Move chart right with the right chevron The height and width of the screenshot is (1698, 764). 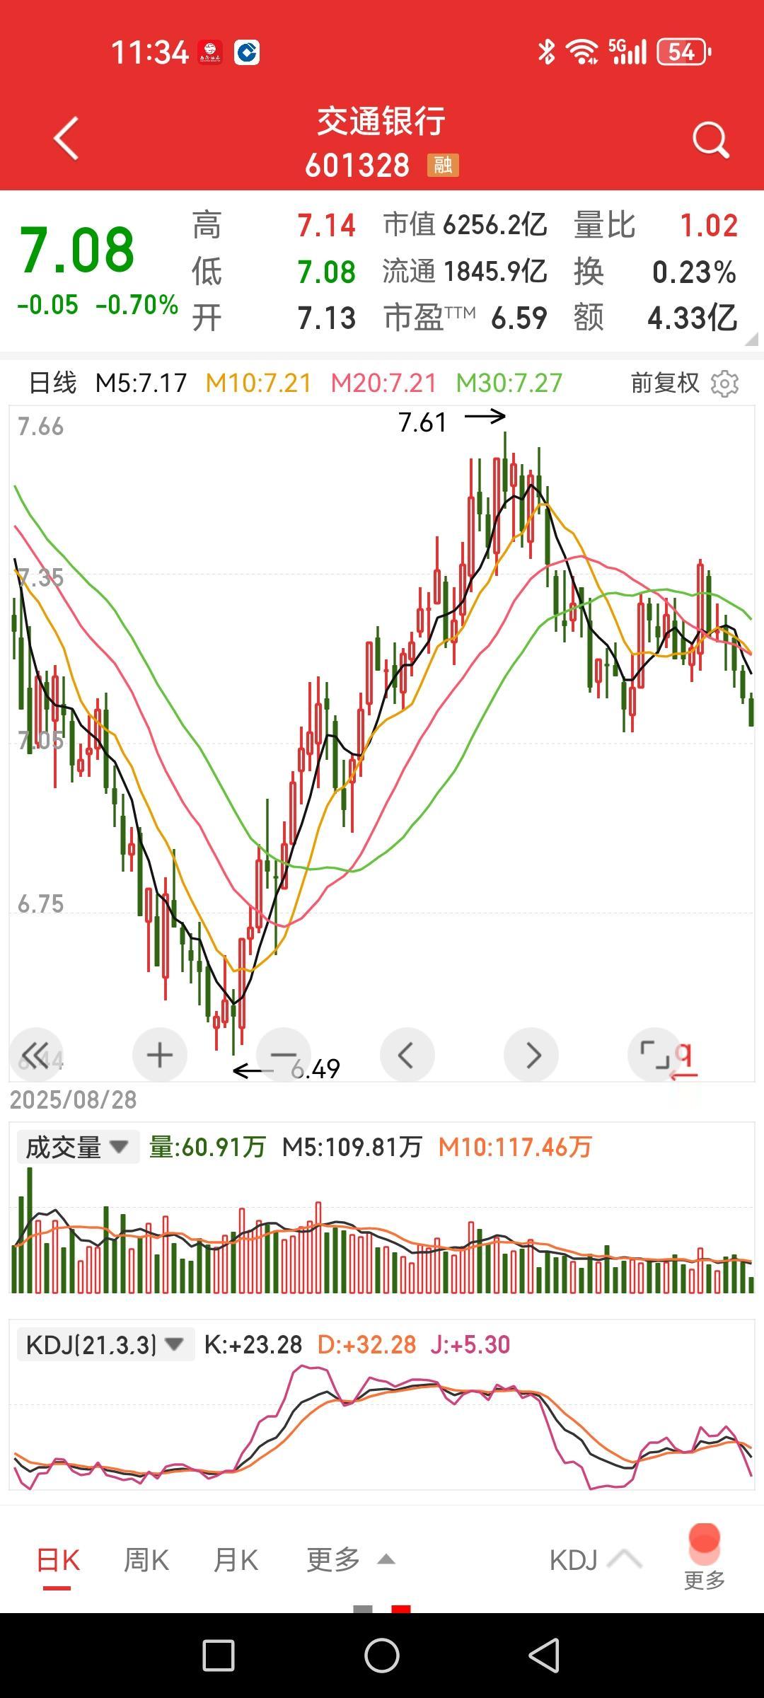531,1055
